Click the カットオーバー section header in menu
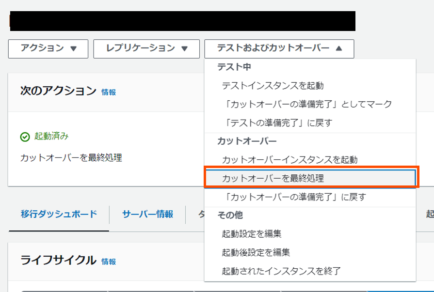Screen dimensions: 434x292 pos(247,141)
